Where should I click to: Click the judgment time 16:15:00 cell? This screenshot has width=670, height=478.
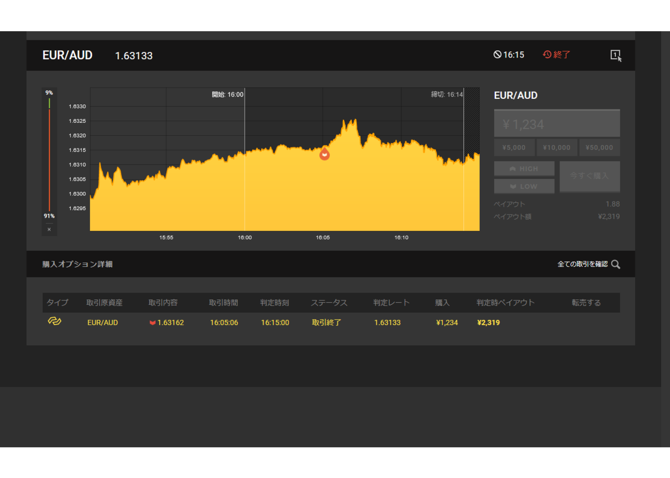tap(275, 323)
